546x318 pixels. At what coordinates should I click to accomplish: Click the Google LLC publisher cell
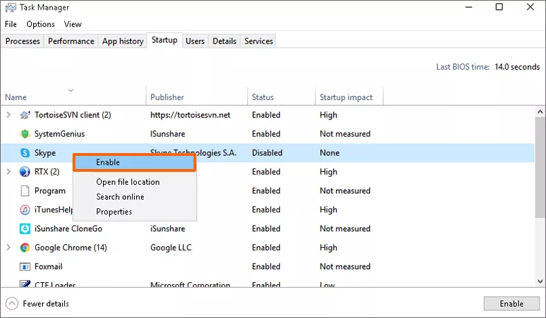pyautogui.click(x=171, y=248)
